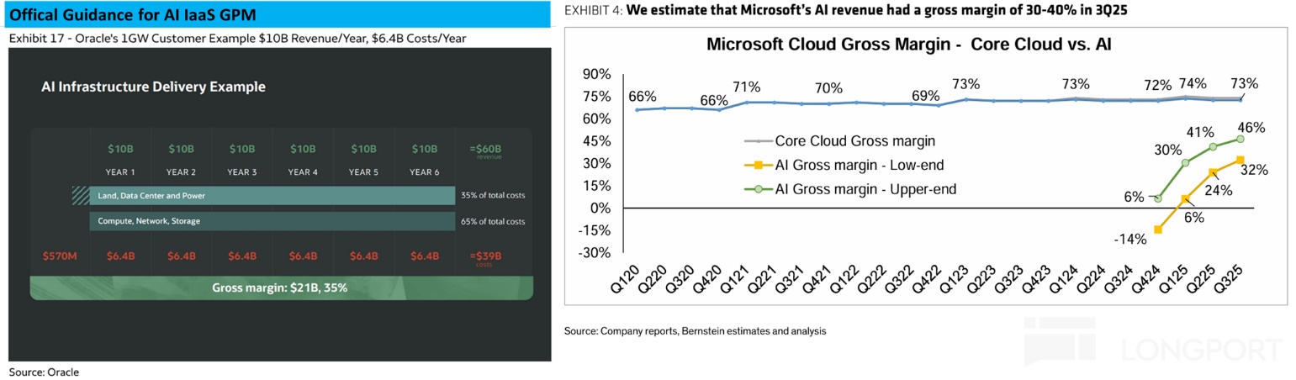Click the blue Offical Guidance title banner
The height and width of the screenshot is (380, 1296).
pyautogui.click(x=278, y=14)
